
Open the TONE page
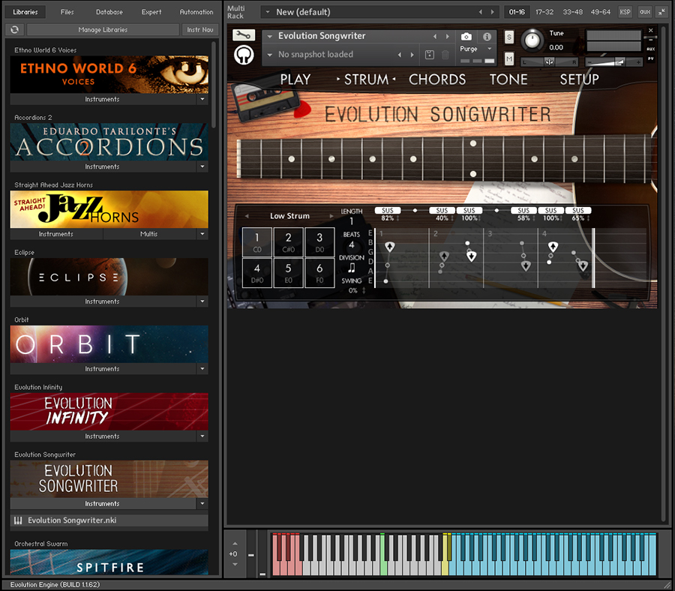tap(508, 79)
